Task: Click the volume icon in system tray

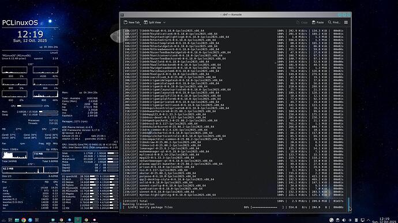Action: coord(344,220)
